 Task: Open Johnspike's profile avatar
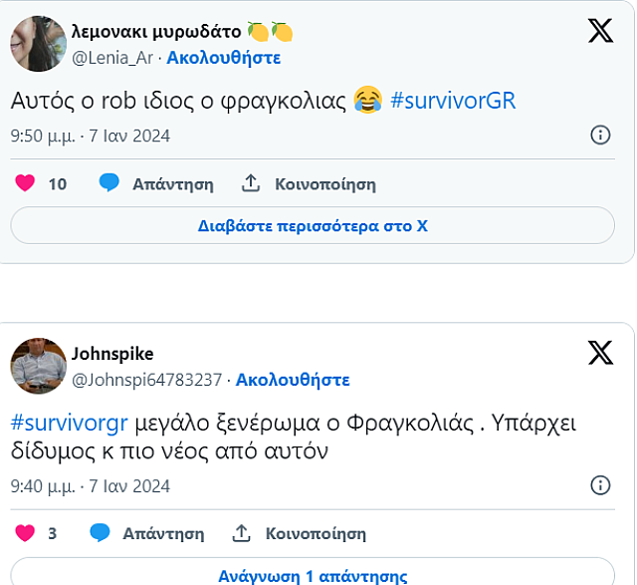tap(38, 366)
